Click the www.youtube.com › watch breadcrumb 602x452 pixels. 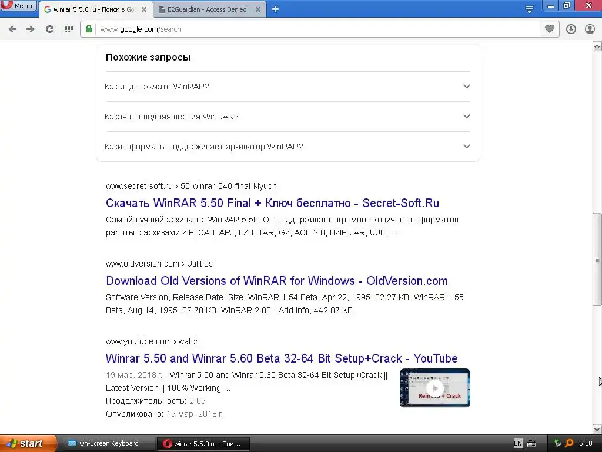[x=152, y=341]
